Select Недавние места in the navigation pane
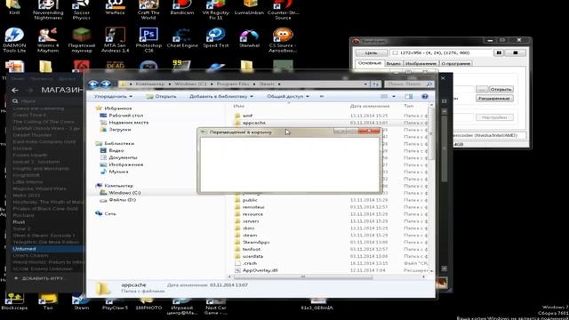This screenshot has height=320, width=569. pyautogui.click(x=124, y=123)
